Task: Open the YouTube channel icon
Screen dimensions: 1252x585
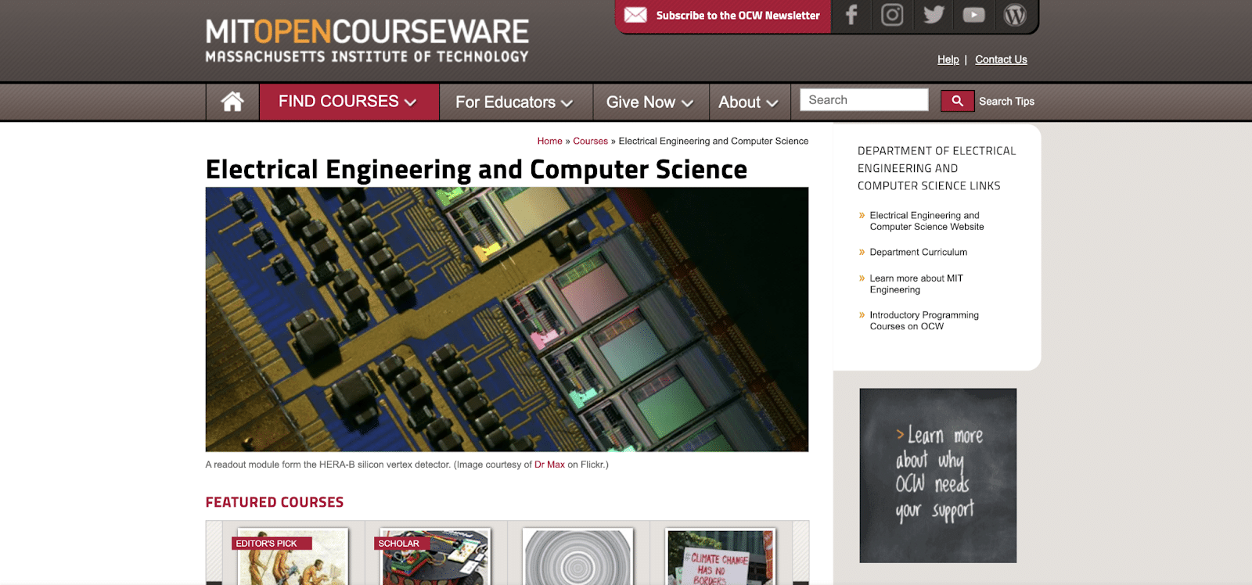Action: click(974, 15)
